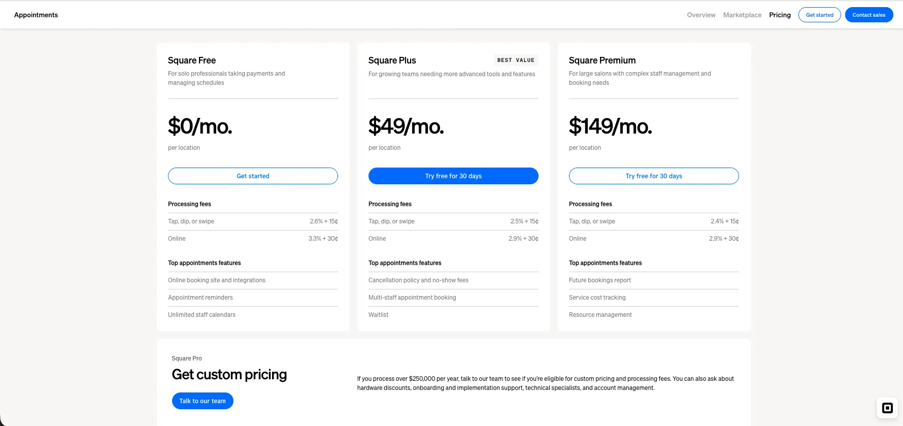This screenshot has height=426, width=903.
Task: Open the Overview nav tab
Action: pyautogui.click(x=701, y=15)
